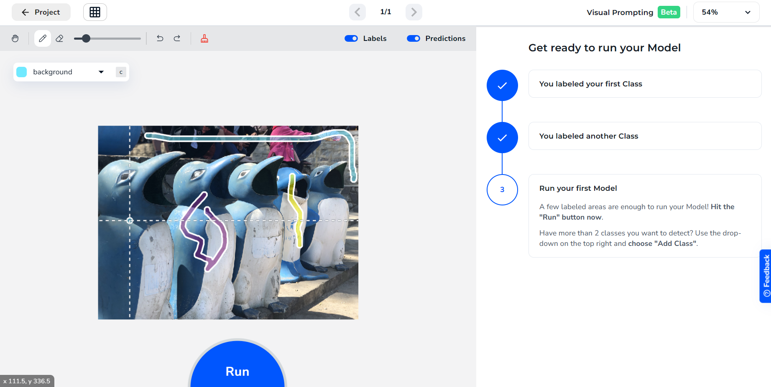Open the 54% zoom dropdown
Image resolution: width=771 pixels, height=387 pixels.
(x=726, y=12)
